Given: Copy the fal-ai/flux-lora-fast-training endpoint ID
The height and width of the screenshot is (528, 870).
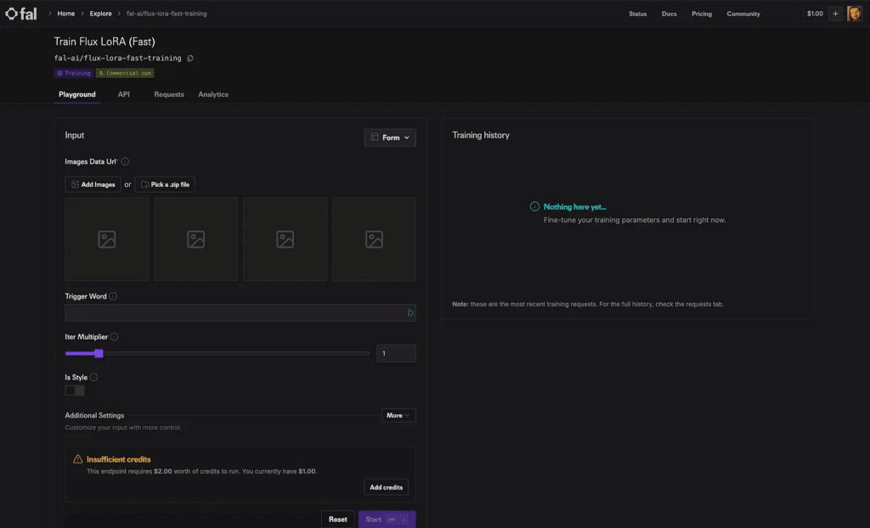Looking at the screenshot, I should [190, 59].
